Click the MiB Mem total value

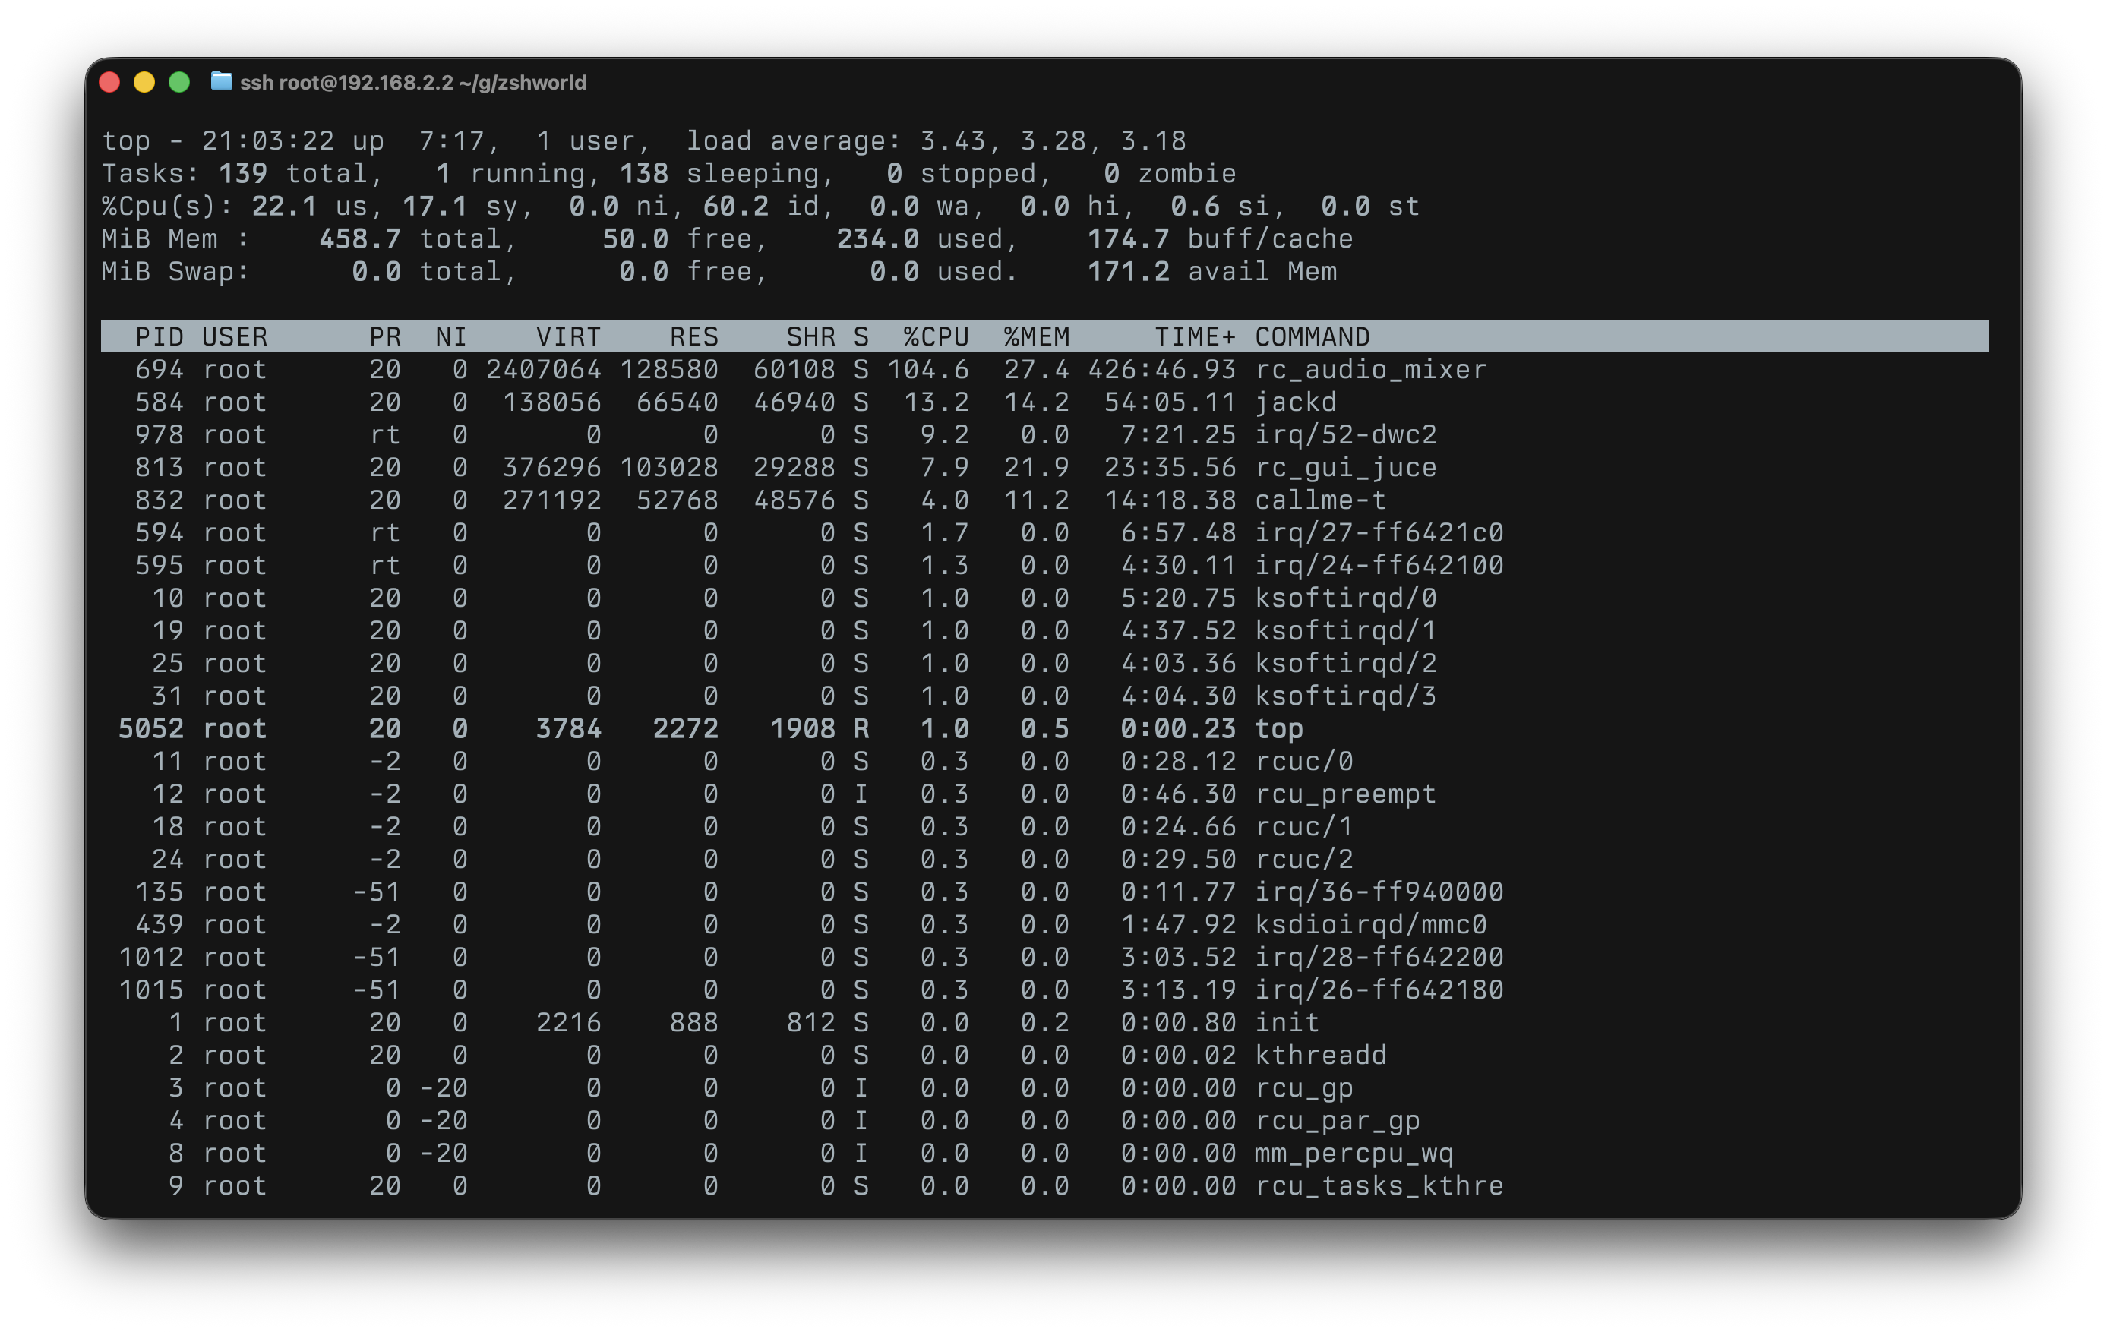(x=359, y=238)
